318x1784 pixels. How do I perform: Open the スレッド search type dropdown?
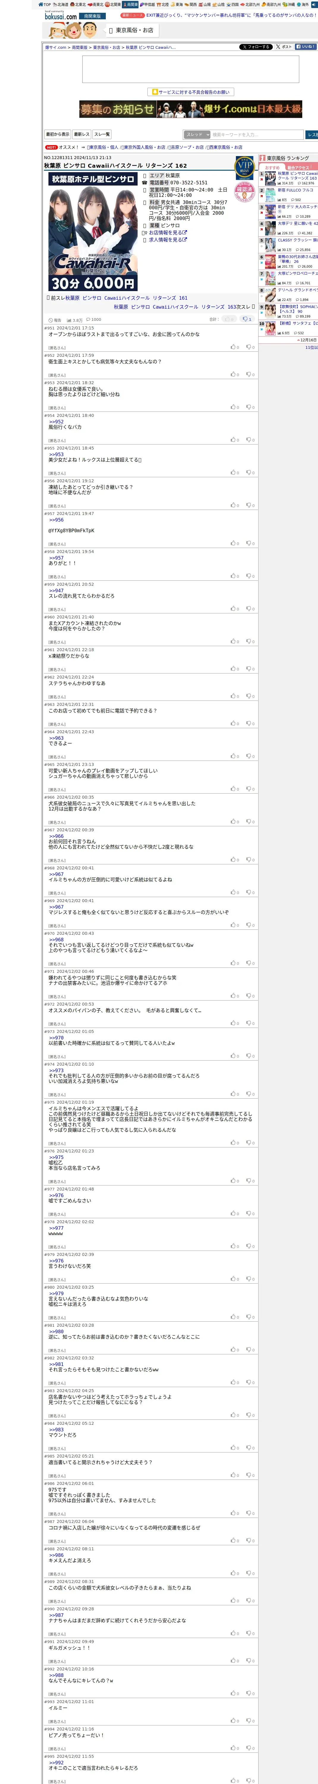197,134
